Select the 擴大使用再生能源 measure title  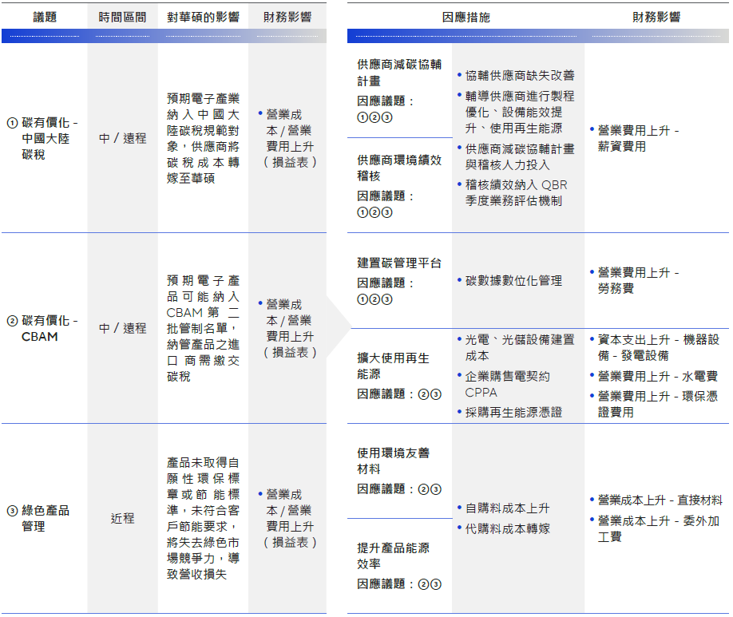(393, 365)
